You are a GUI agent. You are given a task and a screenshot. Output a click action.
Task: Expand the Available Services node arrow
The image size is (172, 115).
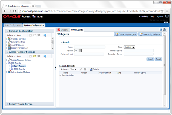click(x=7, y=39)
